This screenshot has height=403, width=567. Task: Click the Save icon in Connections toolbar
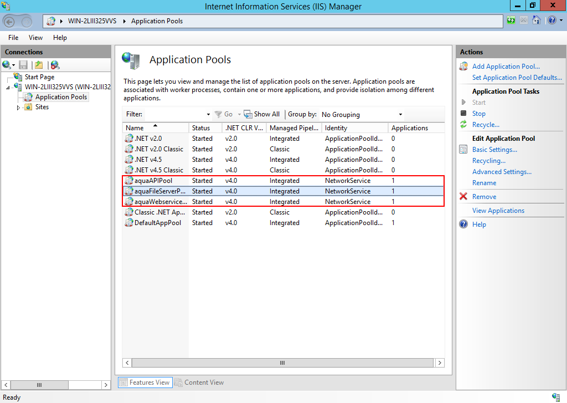point(23,65)
